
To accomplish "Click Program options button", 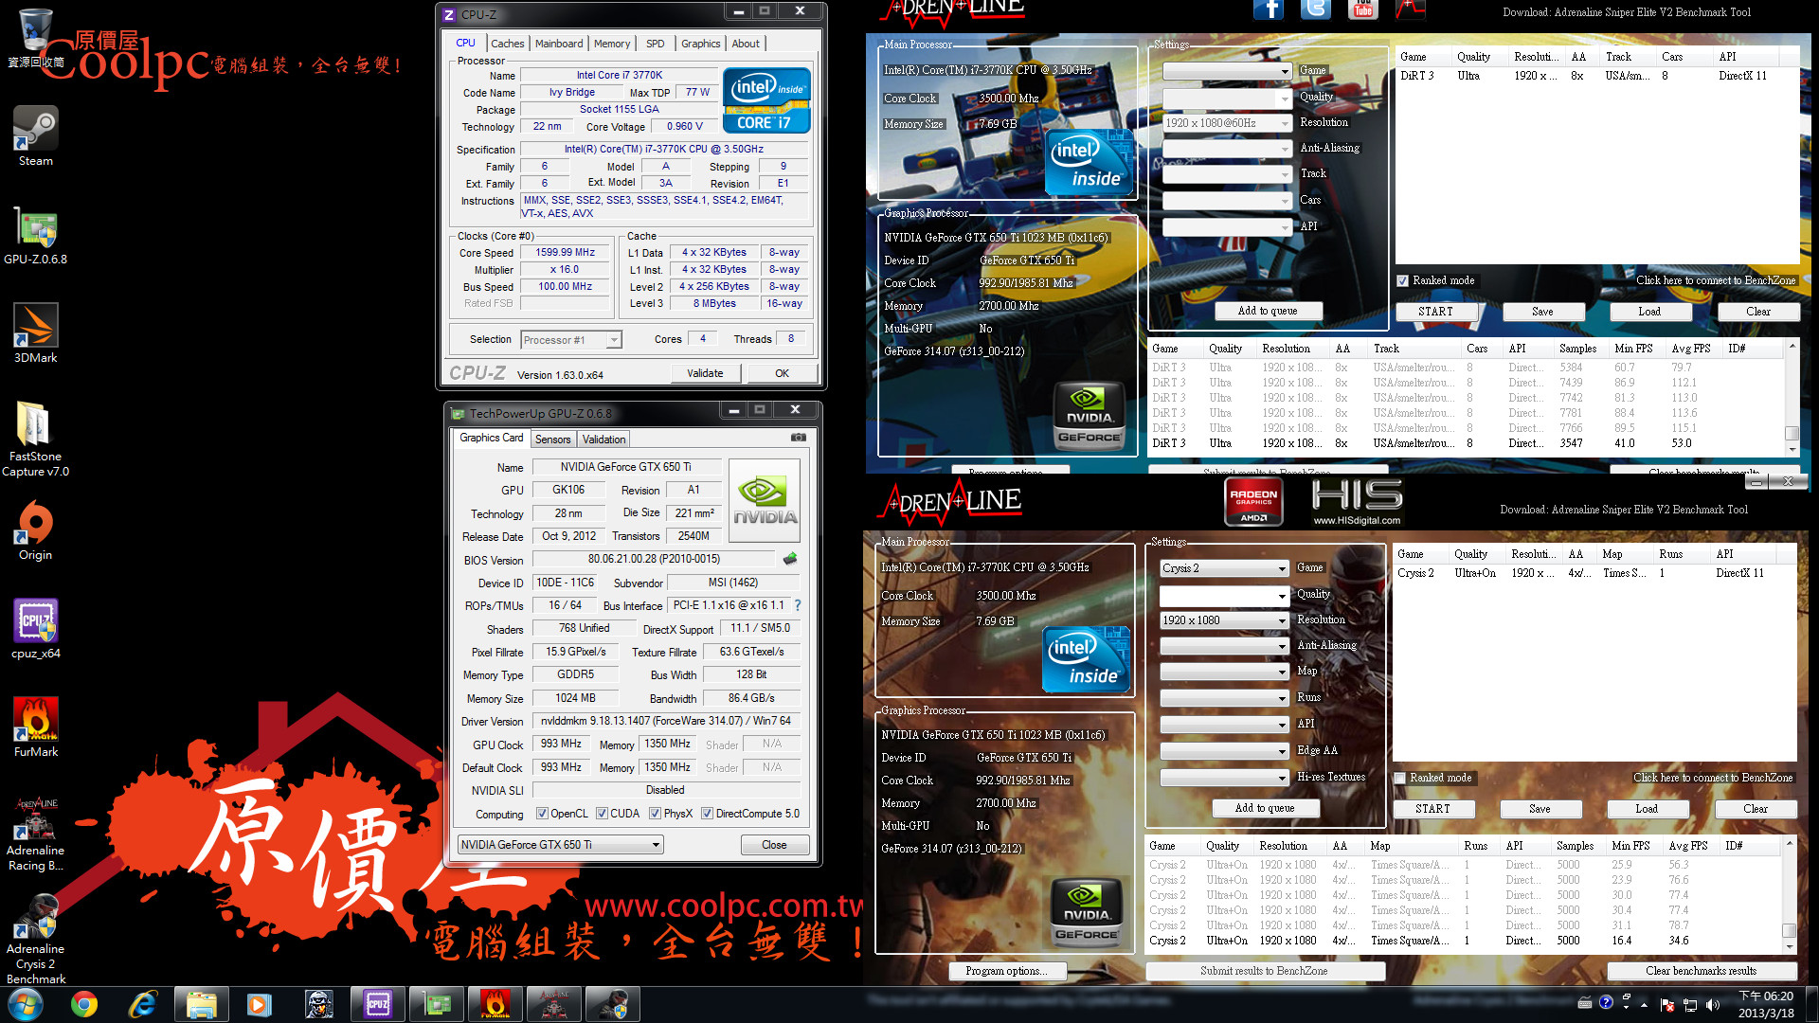I will click(1006, 971).
